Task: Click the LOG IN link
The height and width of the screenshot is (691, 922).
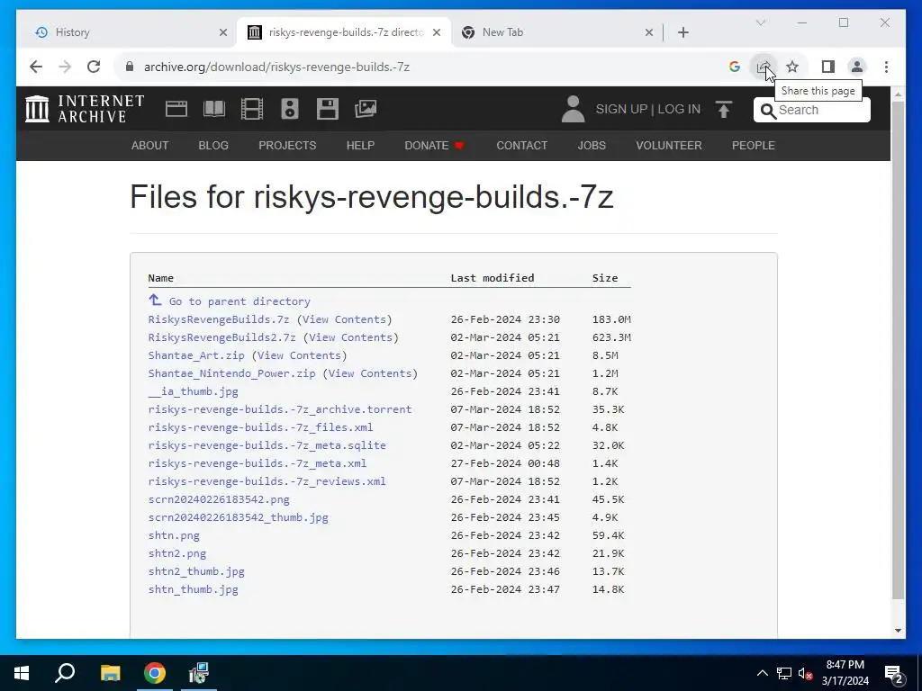Action: point(679,109)
